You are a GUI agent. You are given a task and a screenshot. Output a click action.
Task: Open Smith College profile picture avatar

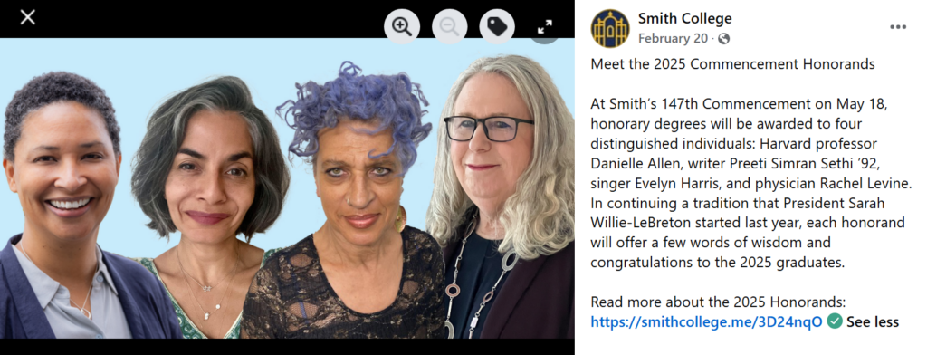tap(610, 28)
